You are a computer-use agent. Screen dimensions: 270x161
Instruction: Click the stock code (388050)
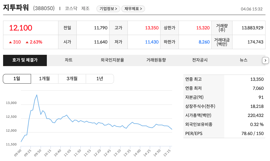point(44,8)
